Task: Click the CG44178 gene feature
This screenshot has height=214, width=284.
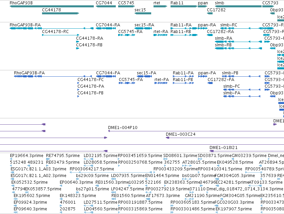Action: (60, 13)
